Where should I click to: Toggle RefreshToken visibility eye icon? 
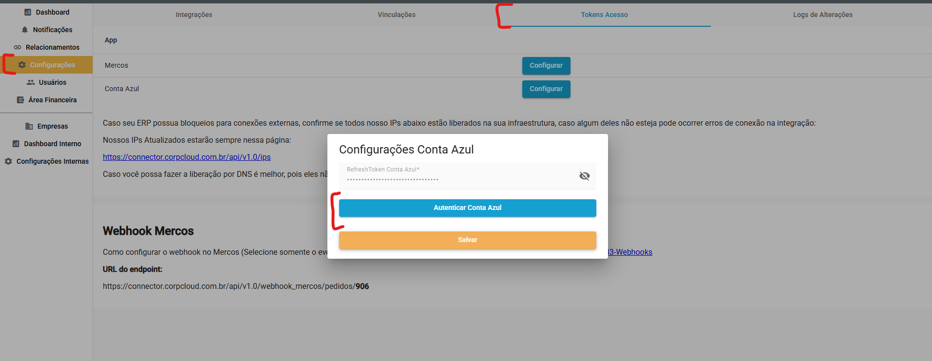click(x=584, y=176)
